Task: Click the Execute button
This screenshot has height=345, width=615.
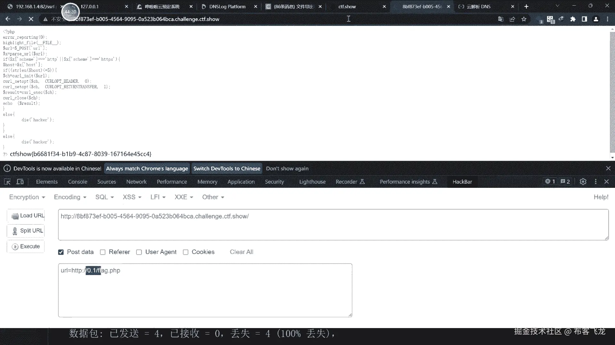Action: (26, 246)
